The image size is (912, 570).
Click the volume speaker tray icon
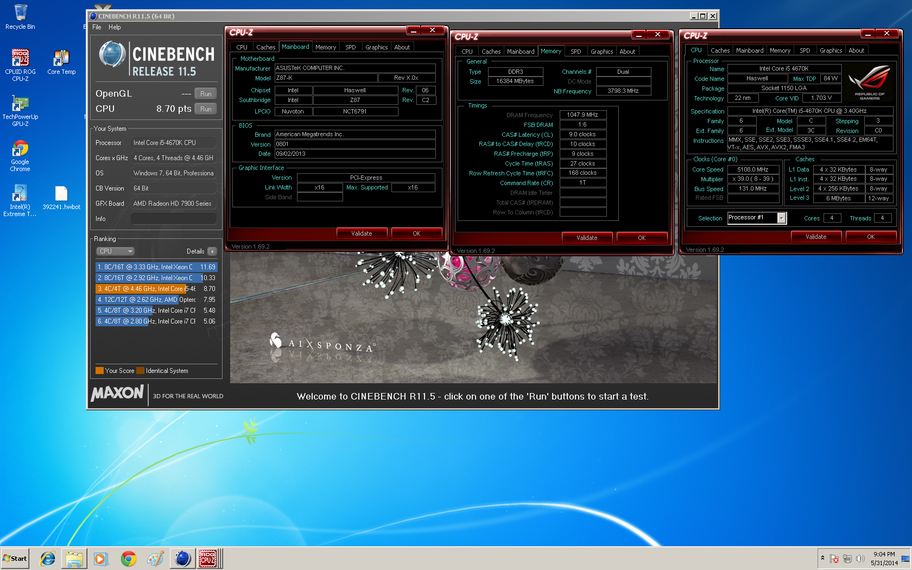(x=860, y=559)
